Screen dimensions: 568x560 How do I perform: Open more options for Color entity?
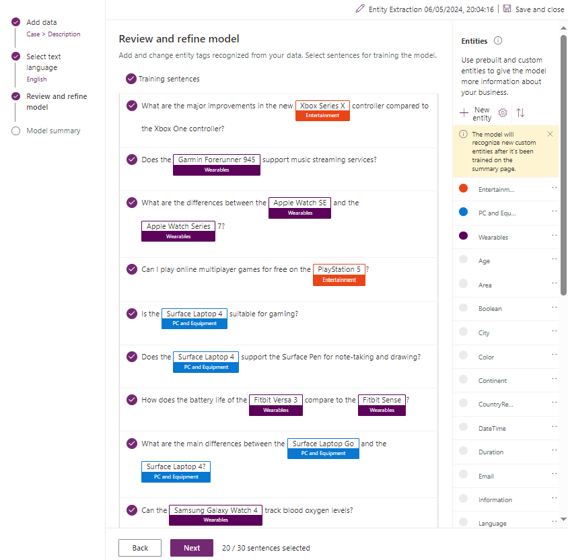point(555,355)
